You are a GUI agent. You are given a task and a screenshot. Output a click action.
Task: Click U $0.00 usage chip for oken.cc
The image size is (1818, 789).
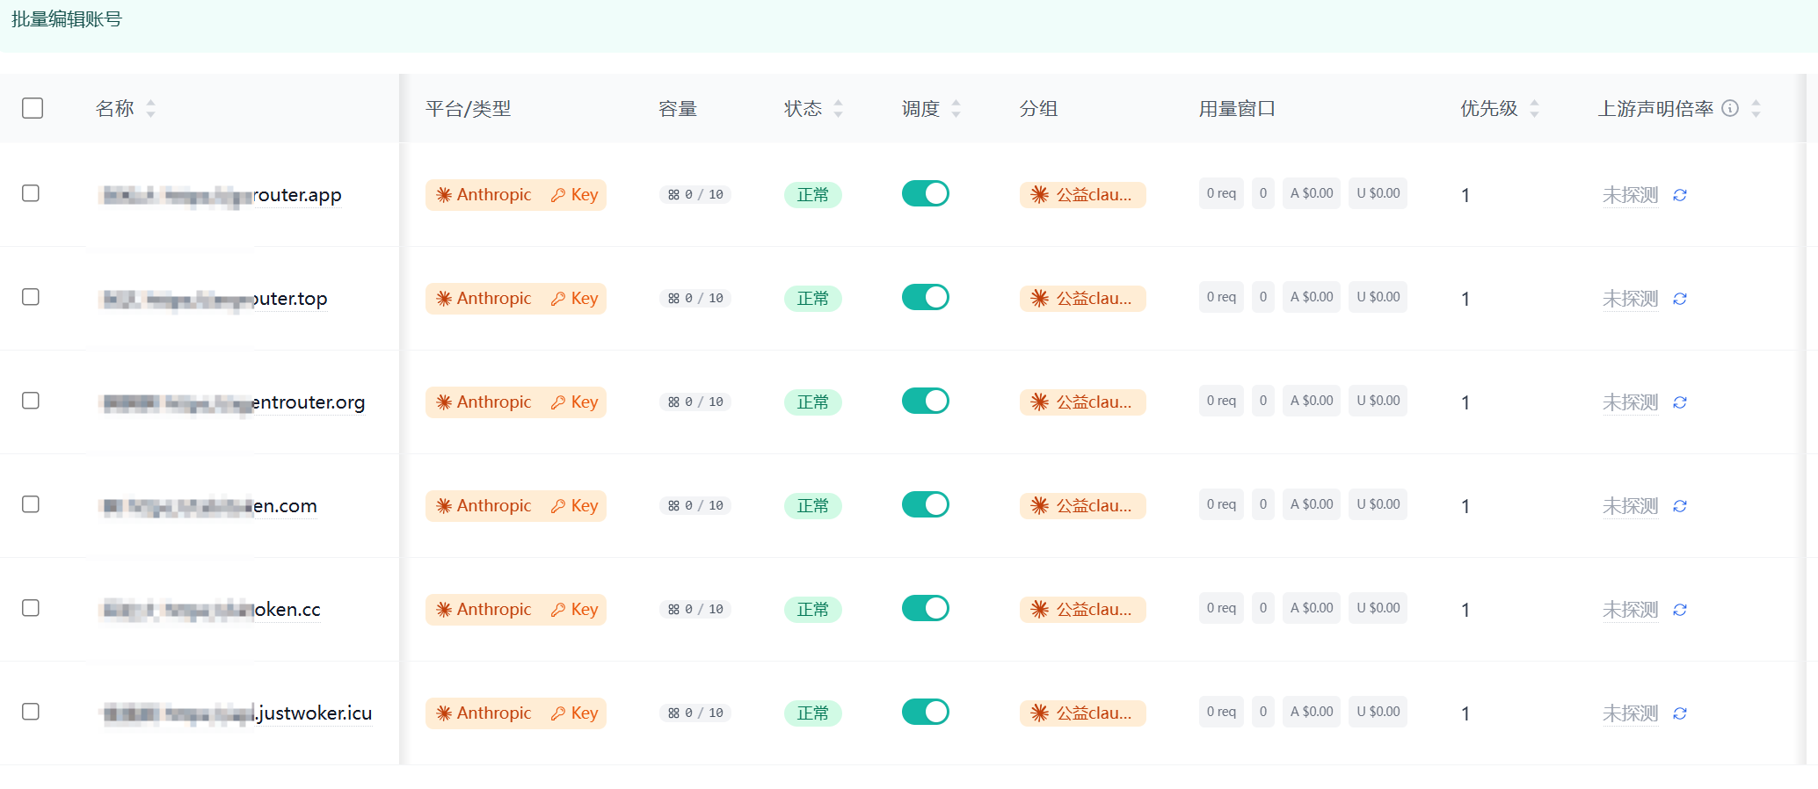[1378, 608]
